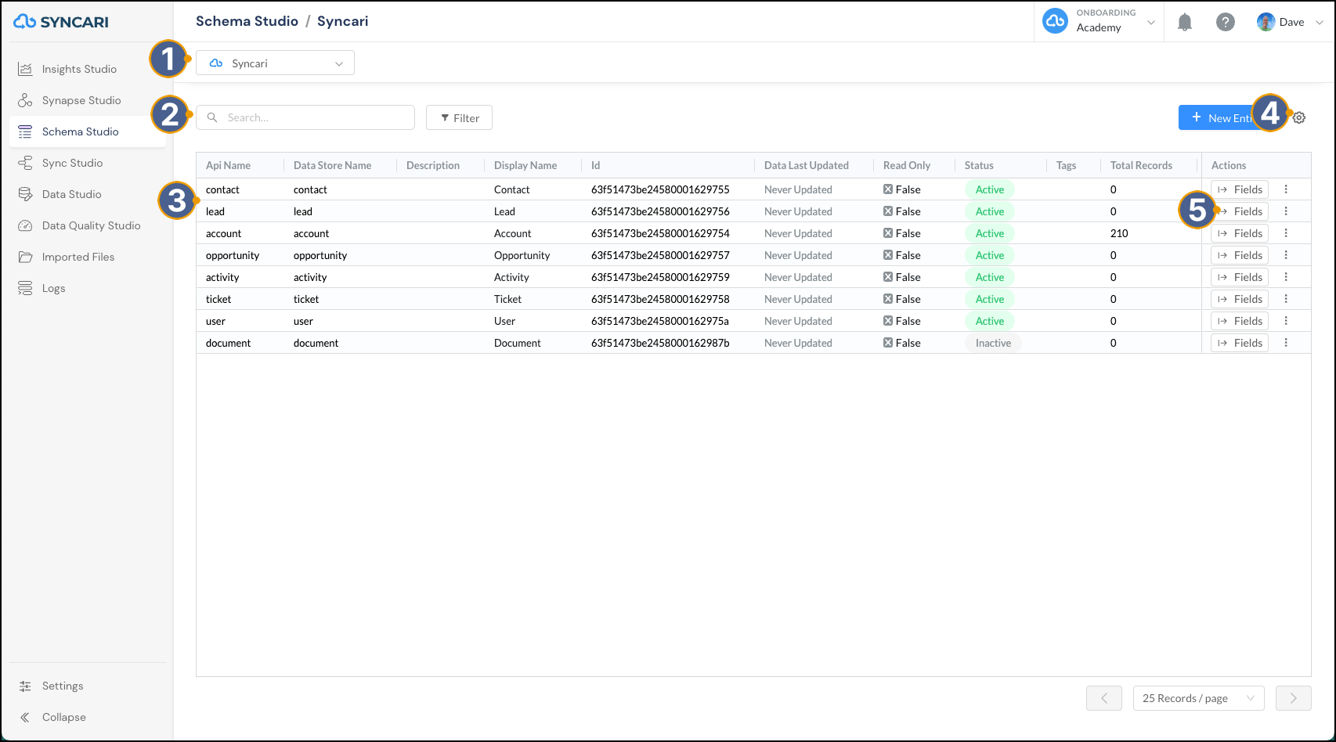Open notifications bell

click(x=1185, y=22)
